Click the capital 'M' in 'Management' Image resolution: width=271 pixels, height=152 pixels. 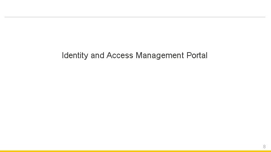pos(139,55)
